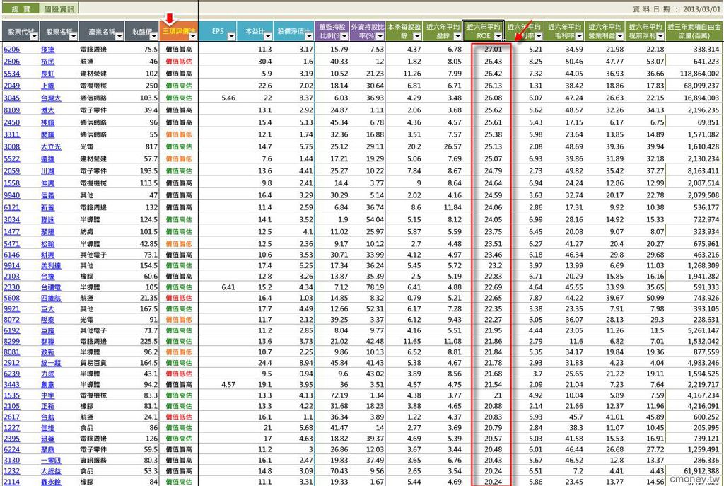Open stock code link 6206
Viewport: 724px width, 486px height.
click(x=12, y=49)
